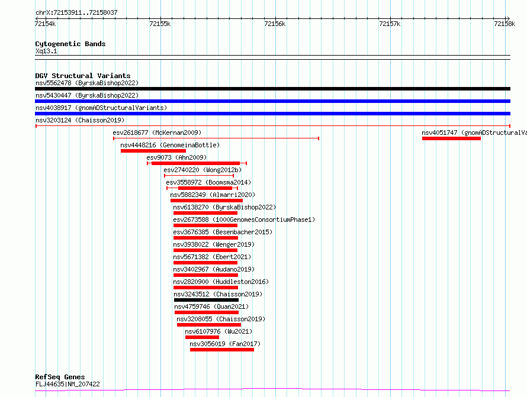Open the FLJ44635|NM_207422 RefSeq gene

(x=272, y=390)
